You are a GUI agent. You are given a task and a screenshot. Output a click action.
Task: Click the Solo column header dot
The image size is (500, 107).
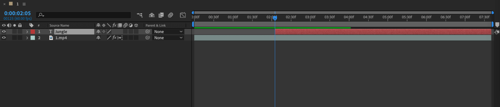coord(15,25)
